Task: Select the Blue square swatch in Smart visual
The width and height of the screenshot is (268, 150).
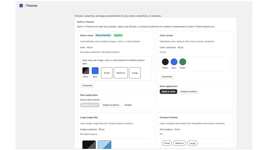Action: 95,71
